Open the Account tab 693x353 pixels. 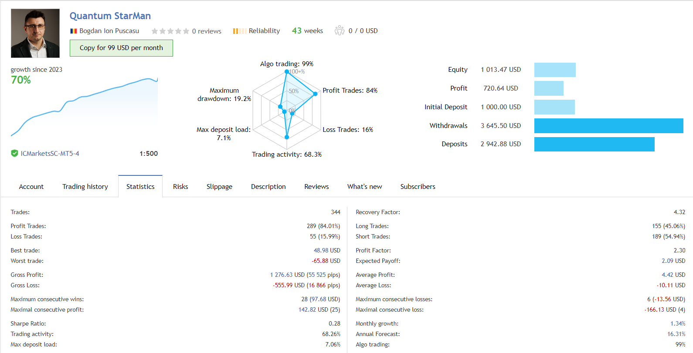click(31, 186)
